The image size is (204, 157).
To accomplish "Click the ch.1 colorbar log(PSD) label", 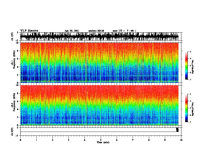I will (193, 67).
